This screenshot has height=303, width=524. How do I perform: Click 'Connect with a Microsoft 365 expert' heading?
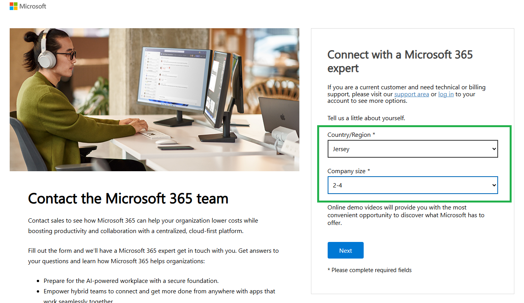400,61
